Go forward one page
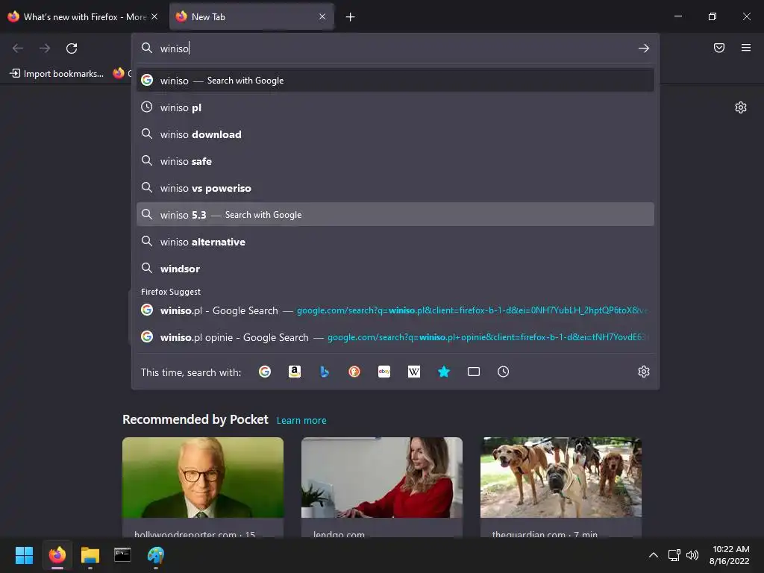 pyautogui.click(x=45, y=48)
